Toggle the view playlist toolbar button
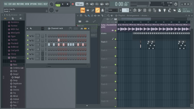 pos(83,10)
